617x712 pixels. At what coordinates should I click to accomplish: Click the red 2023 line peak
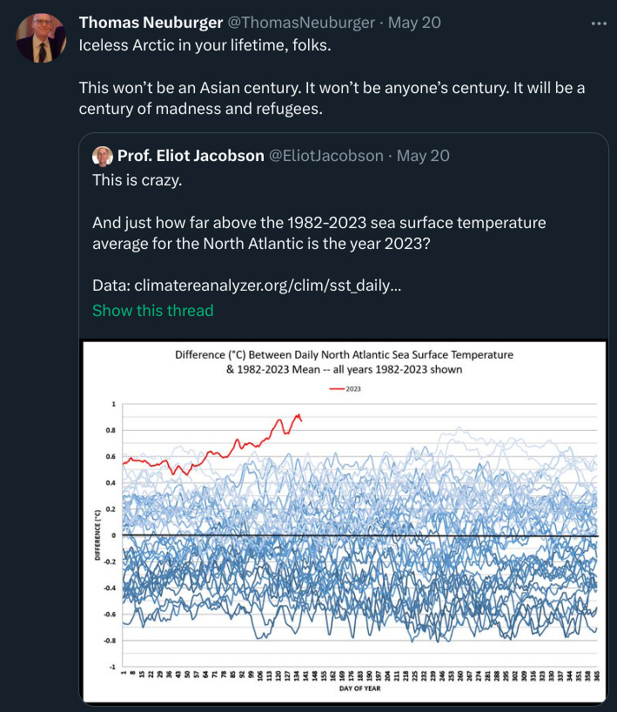point(298,415)
